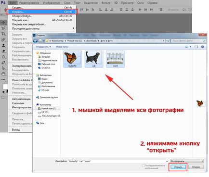Choose "Открыть..." in the File menu
Screen dimensions: 209x177
[42, 12]
